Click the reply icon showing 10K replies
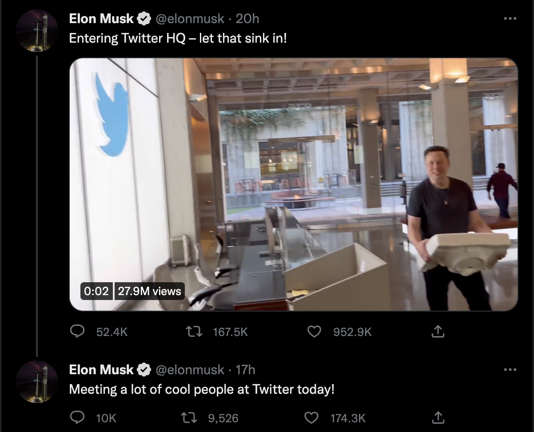 pos(78,418)
